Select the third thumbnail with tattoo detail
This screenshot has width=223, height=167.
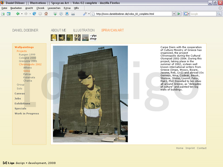(x=70, y=38)
